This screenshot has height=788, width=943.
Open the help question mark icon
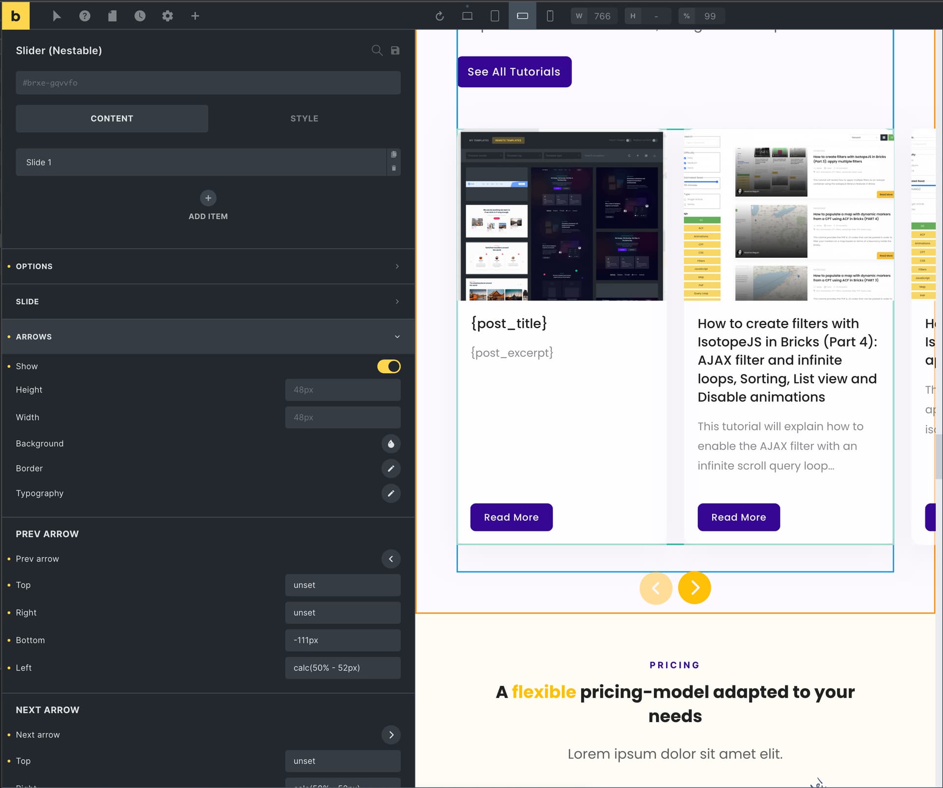[84, 16]
